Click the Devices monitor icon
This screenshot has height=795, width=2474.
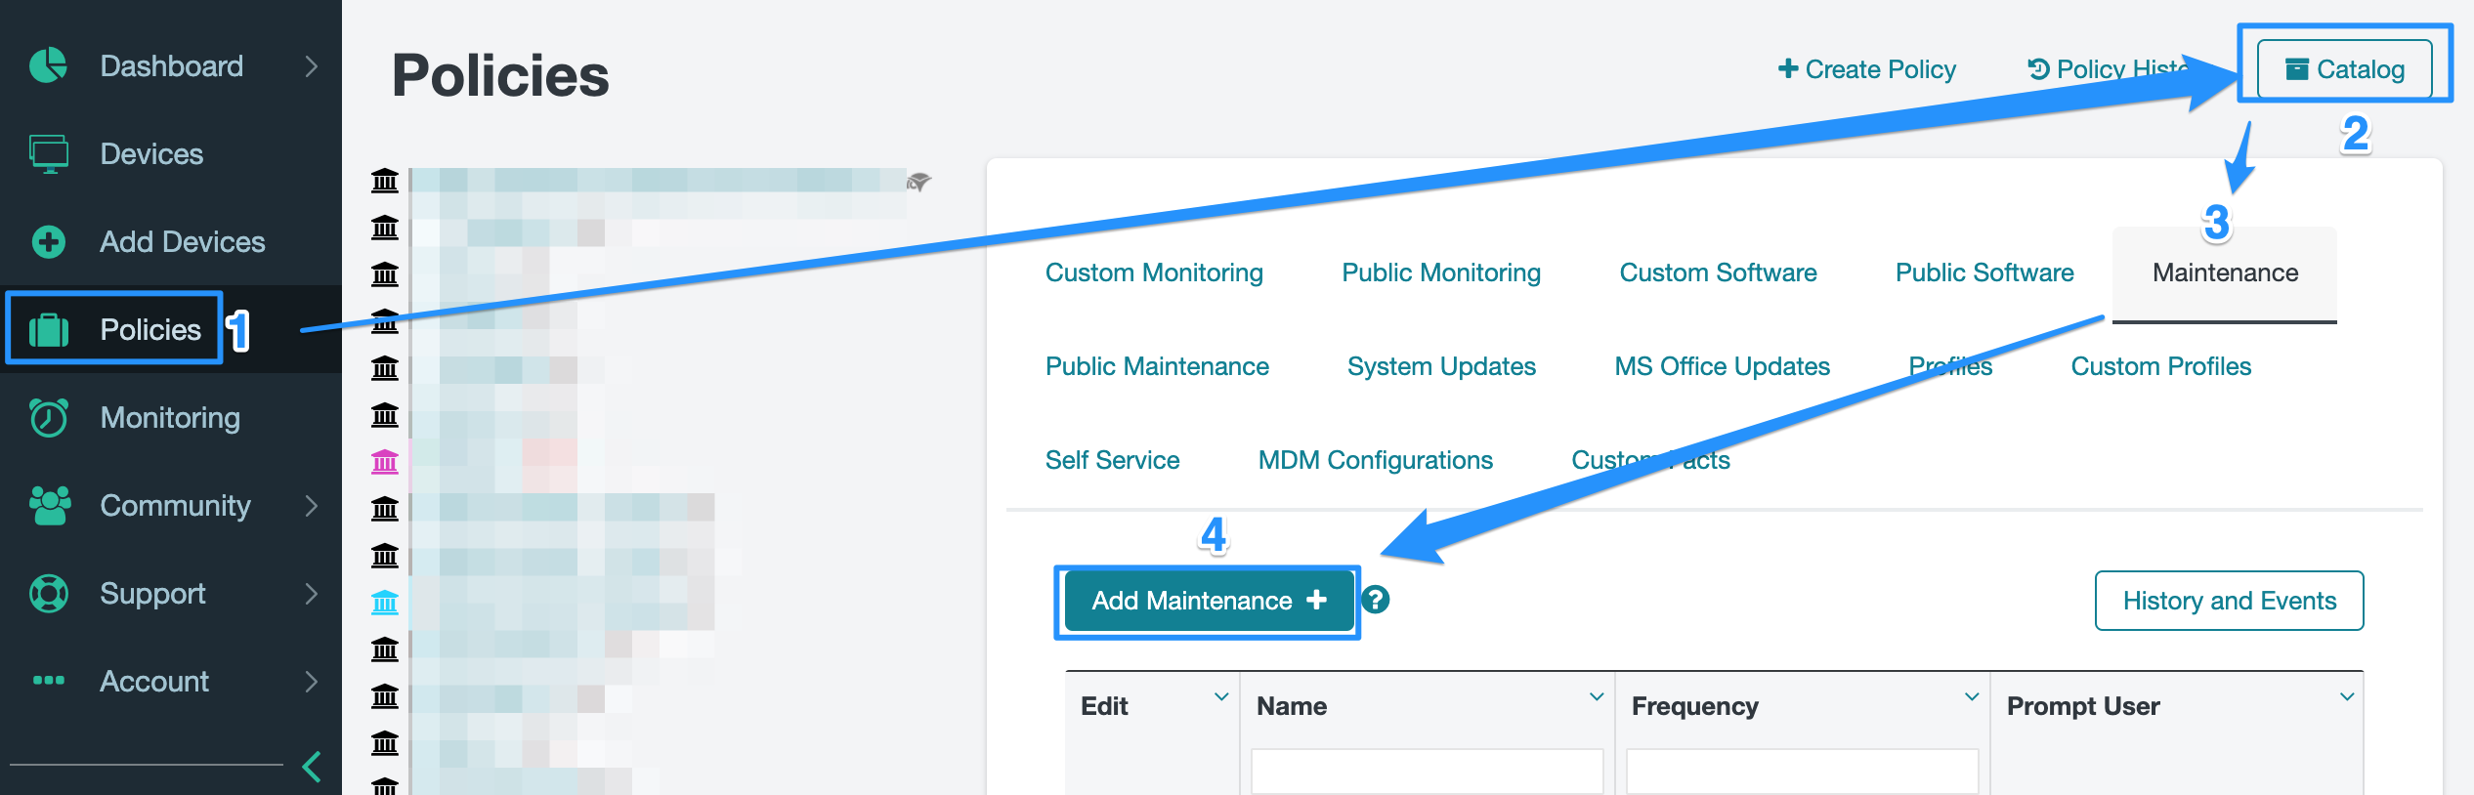48,154
